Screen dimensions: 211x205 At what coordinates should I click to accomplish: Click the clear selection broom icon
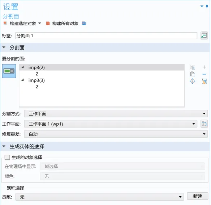pos(204,81)
